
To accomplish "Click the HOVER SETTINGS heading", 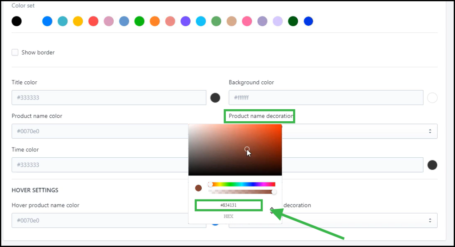I will [35, 190].
